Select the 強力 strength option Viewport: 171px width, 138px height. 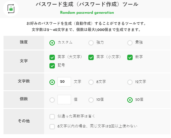91,43
